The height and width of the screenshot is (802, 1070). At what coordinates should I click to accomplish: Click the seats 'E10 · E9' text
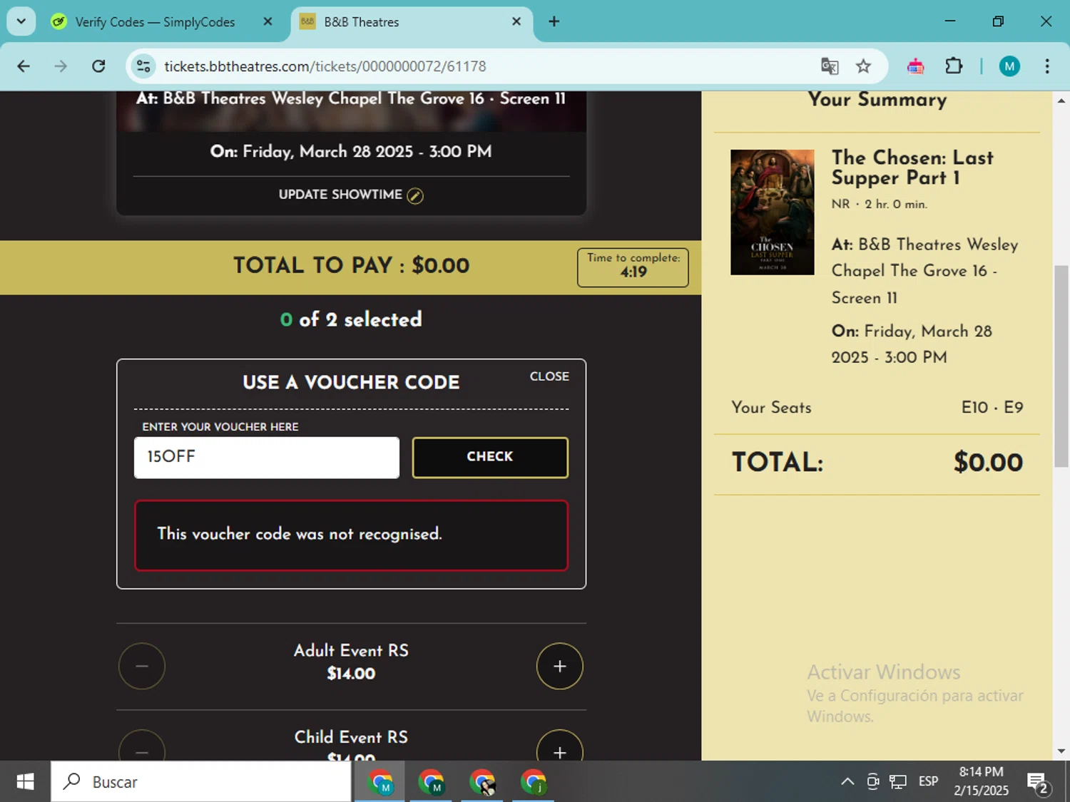[992, 407]
